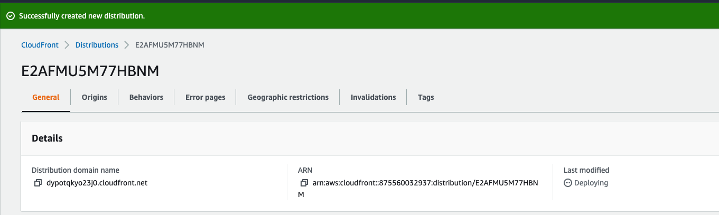
Task: View the Invalidations tab
Action: pyautogui.click(x=373, y=97)
